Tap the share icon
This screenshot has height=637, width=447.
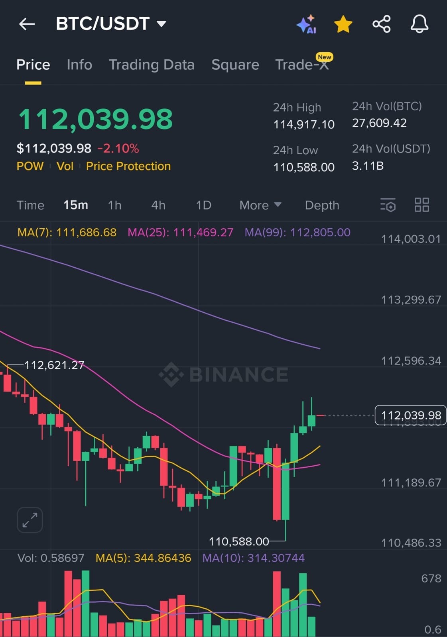(381, 24)
